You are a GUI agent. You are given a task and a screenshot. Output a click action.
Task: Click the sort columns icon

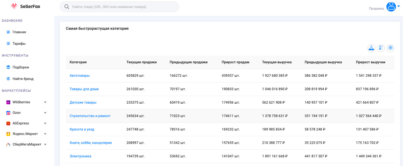click(x=381, y=48)
